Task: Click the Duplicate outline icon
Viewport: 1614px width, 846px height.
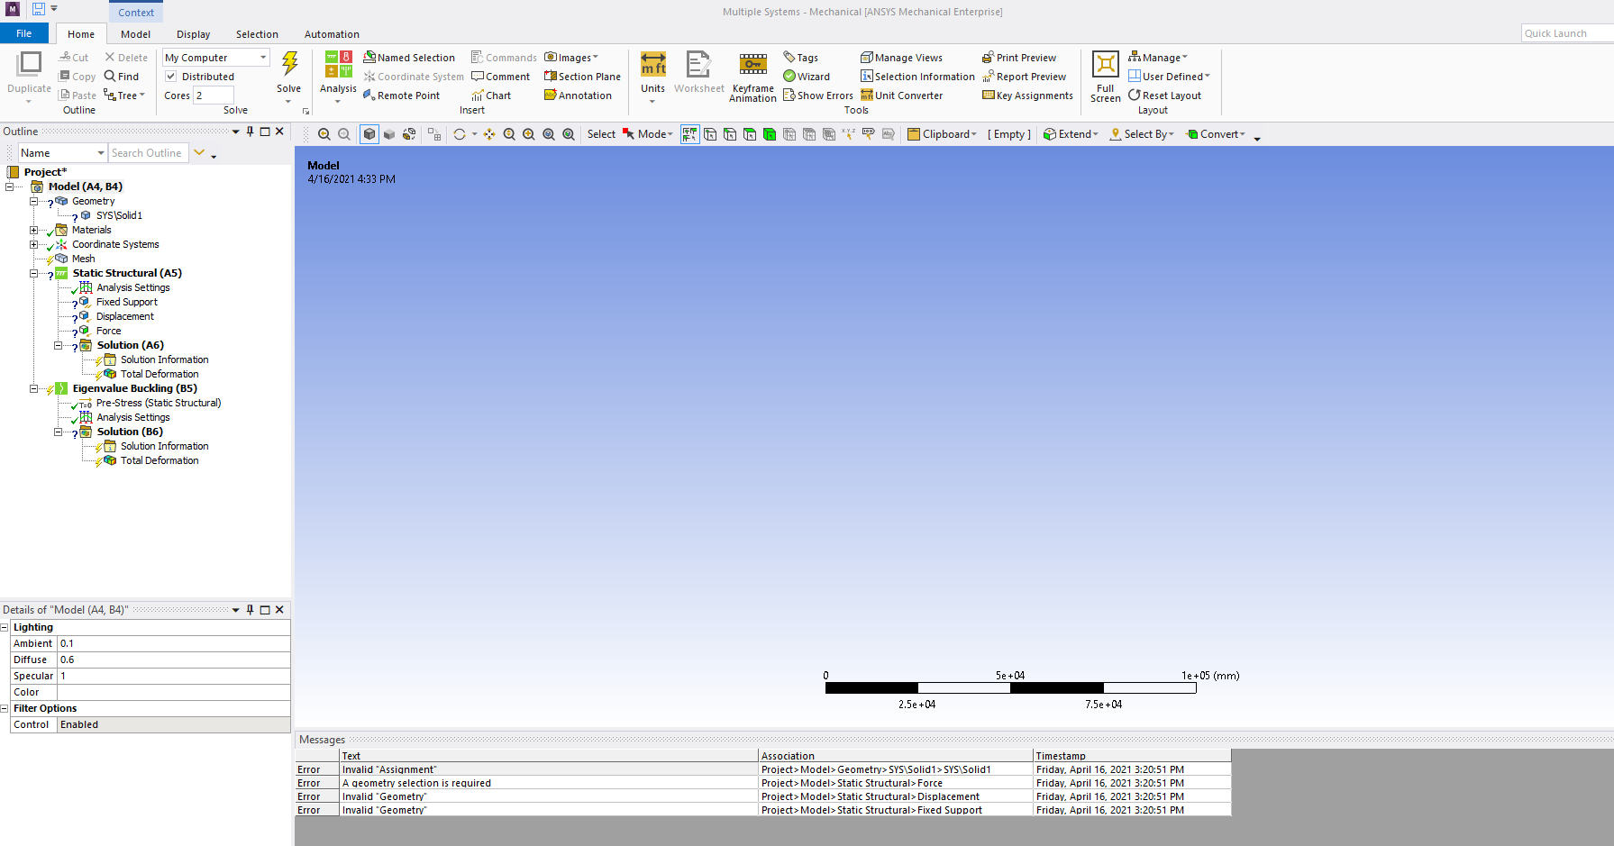Action: point(30,63)
